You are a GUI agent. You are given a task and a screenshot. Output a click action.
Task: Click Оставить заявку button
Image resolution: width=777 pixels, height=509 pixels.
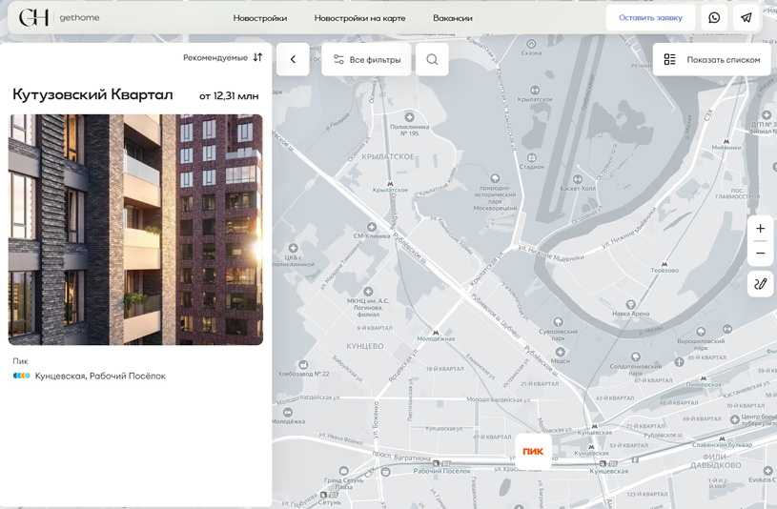(x=650, y=18)
